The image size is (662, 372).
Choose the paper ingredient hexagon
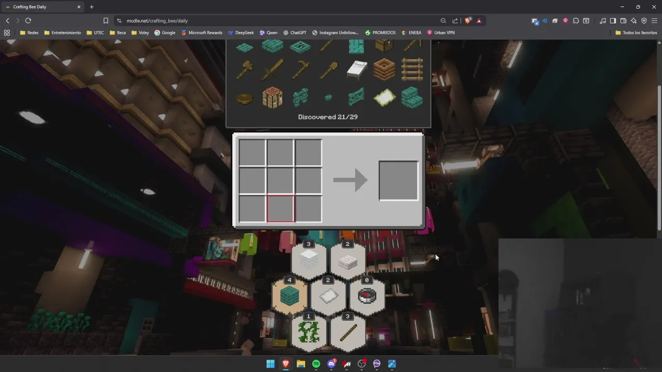point(328,296)
